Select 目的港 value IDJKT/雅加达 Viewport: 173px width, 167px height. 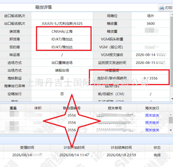[x=62, y=47]
